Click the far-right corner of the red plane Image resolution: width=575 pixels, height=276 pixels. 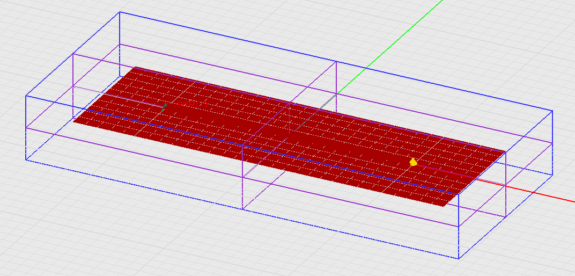pyautogui.click(x=505, y=152)
